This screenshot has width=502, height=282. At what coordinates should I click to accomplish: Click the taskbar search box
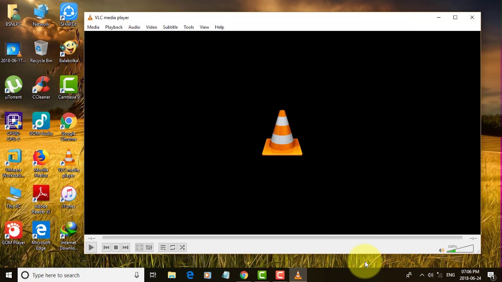click(x=81, y=275)
